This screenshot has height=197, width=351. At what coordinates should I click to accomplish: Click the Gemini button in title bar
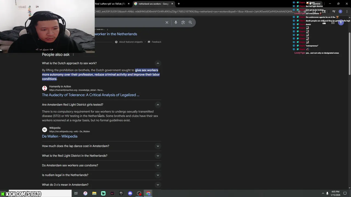point(315,4)
